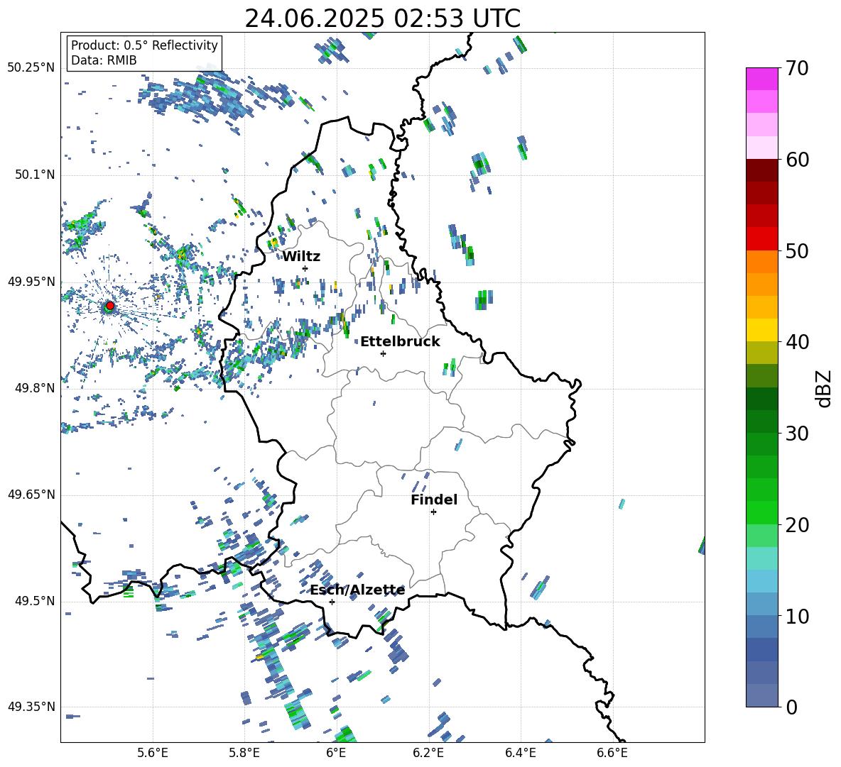The height and width of the screenshot is (767, 841).
Task: Click the Findel city label
Action: coord(434,500)
